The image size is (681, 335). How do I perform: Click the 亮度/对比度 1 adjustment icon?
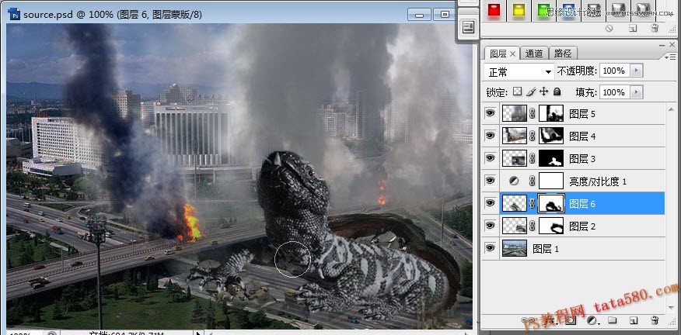pos(514,181)
